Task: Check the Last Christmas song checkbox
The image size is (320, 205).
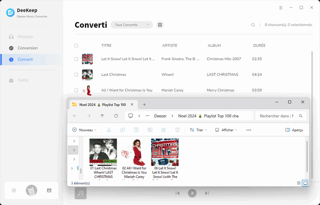Action: pyautogui.click(x=76, y=75)
